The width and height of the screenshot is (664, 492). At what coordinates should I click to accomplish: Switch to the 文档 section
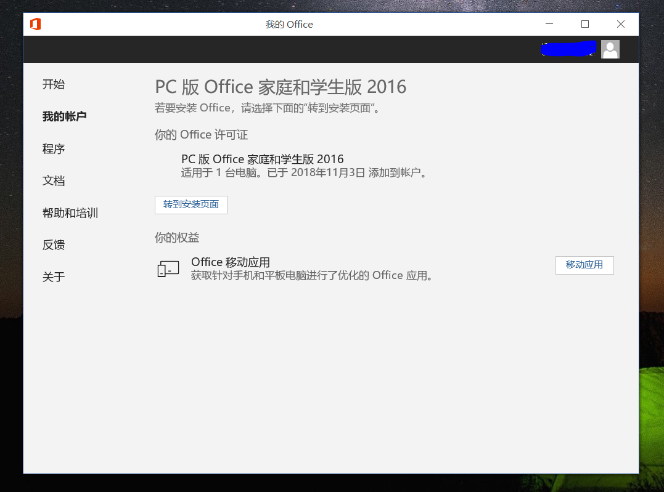pyautogui.click(x=54, y=181)
